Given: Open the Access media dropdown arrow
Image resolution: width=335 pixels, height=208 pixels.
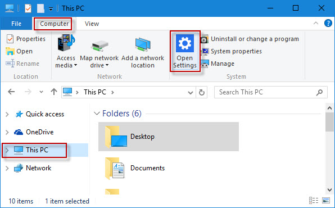Looking at the screenshot, I should [75, 65].
